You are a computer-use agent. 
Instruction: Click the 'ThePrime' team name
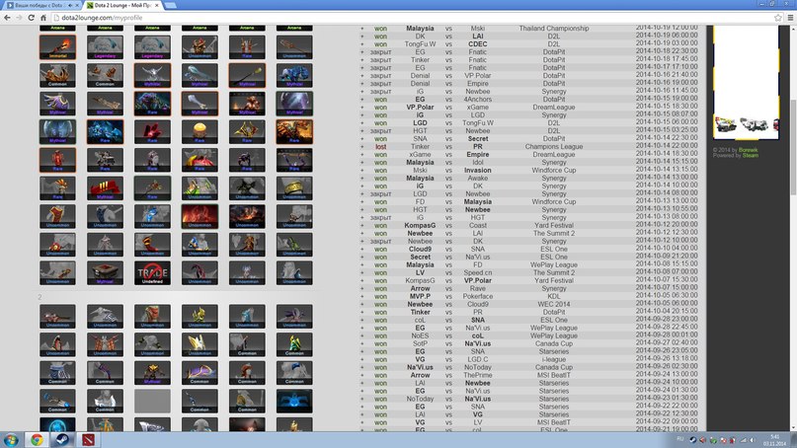[x=478, y=375]
